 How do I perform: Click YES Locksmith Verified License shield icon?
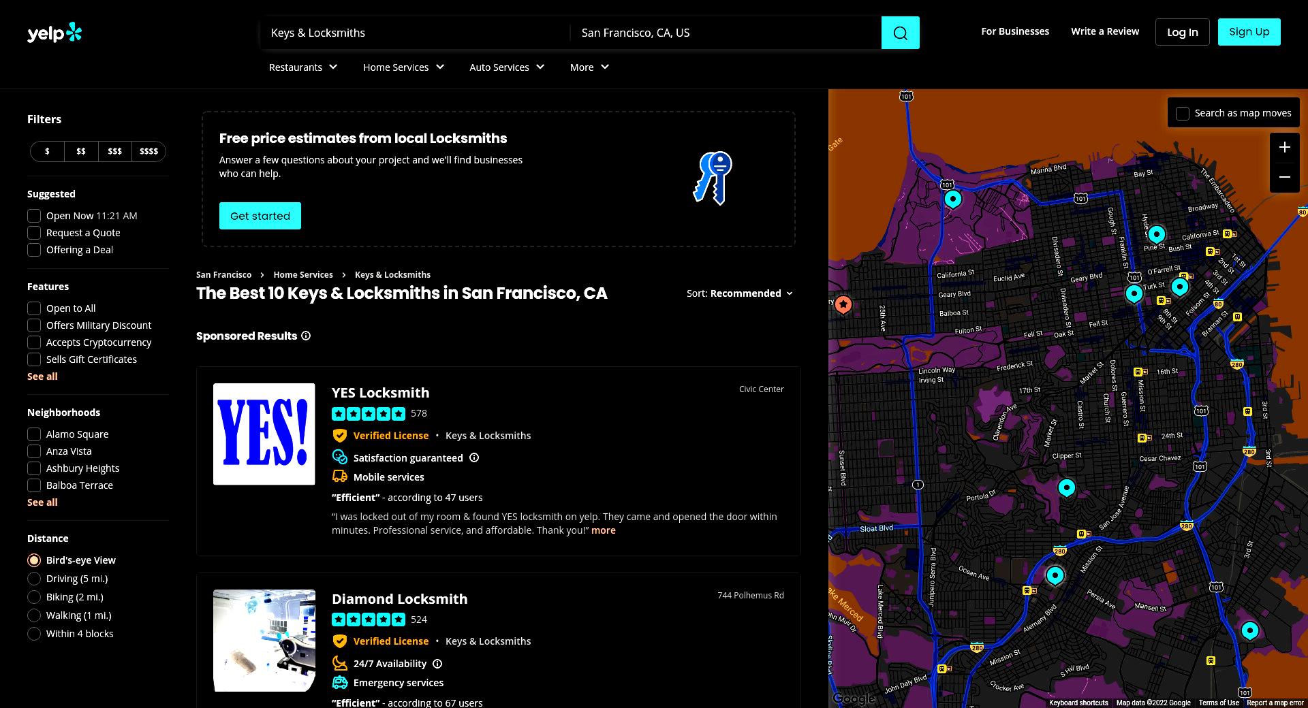coord(339,436)
